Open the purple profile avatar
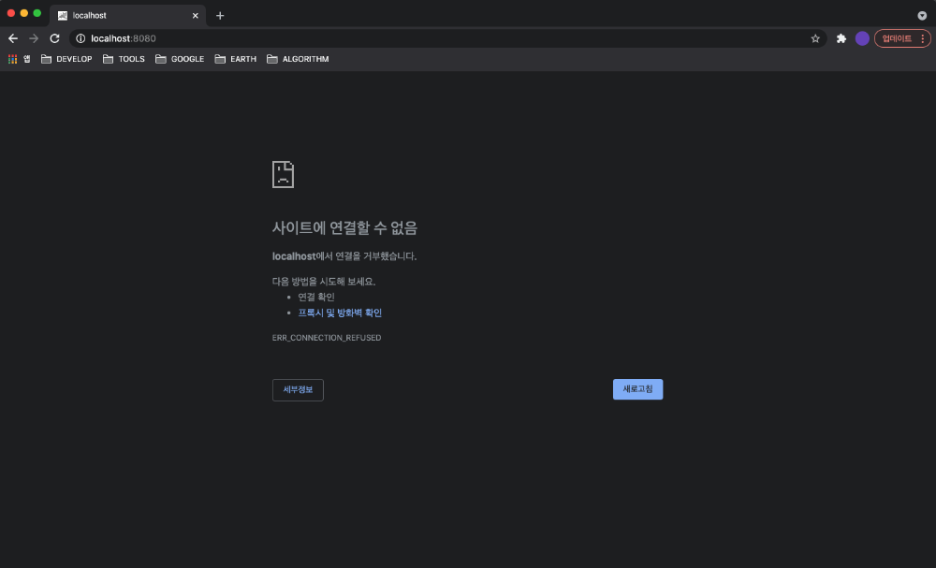The height and width of the screenshot is (568, 936). [862, 38]
